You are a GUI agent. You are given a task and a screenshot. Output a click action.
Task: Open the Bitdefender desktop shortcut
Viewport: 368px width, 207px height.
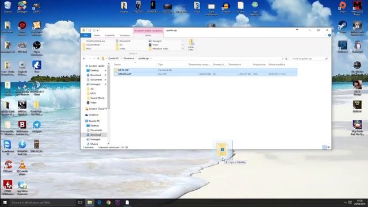pyautogui.click(x=22, y=128)
